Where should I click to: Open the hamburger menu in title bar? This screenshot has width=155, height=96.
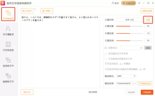(x=139, y=3)
